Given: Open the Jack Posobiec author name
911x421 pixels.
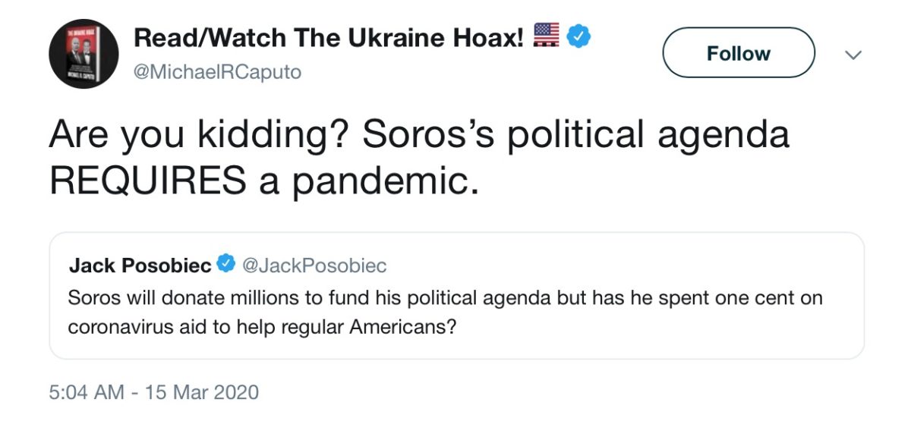Looking at the screenshot, I should coord(140,265).
